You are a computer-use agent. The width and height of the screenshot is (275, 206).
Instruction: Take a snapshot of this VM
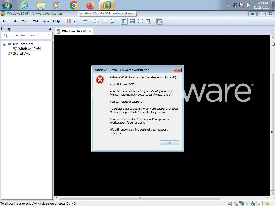[96, 21]
